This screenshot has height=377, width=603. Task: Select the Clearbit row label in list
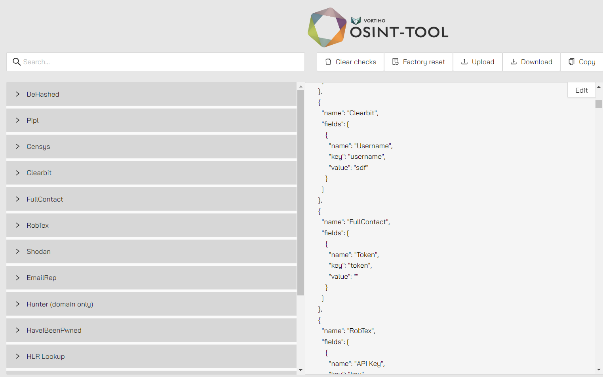tap(39, 173)
